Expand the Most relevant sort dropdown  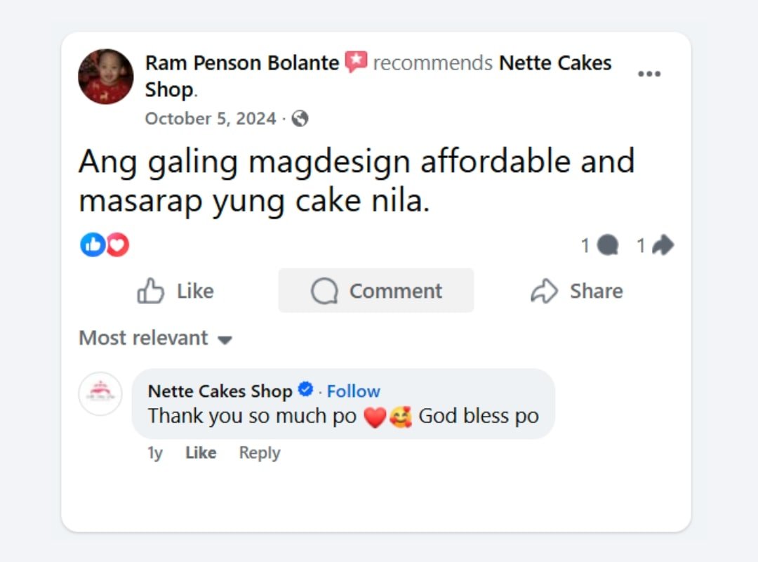tap(155, 338)
